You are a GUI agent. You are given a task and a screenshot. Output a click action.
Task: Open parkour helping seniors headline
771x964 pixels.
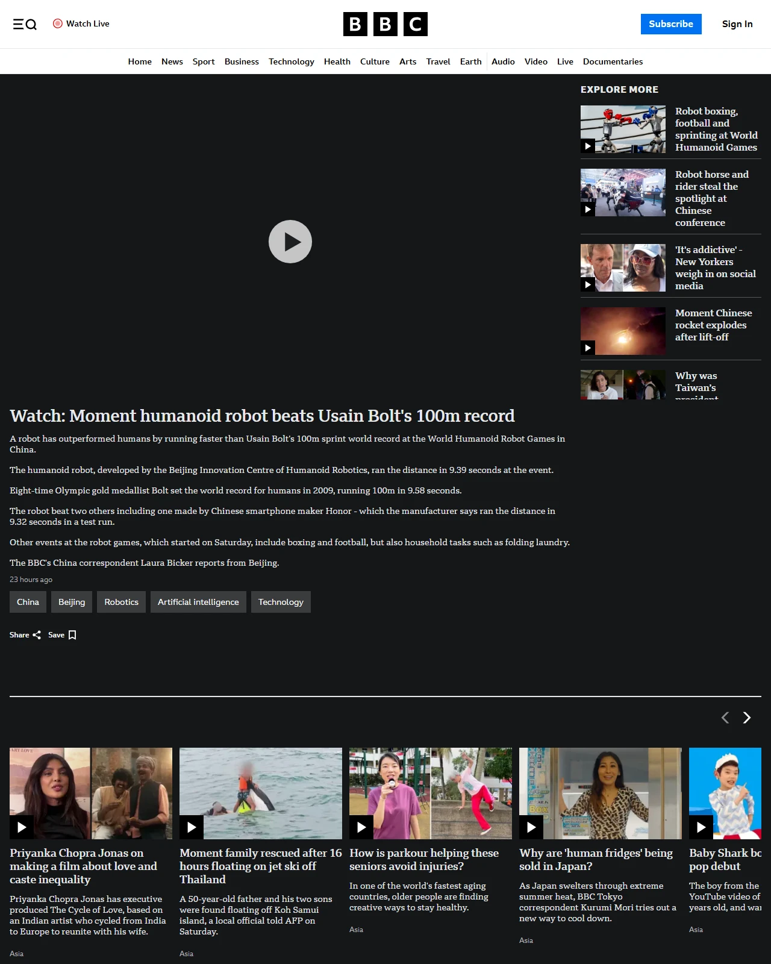click(x=424, y=859)
